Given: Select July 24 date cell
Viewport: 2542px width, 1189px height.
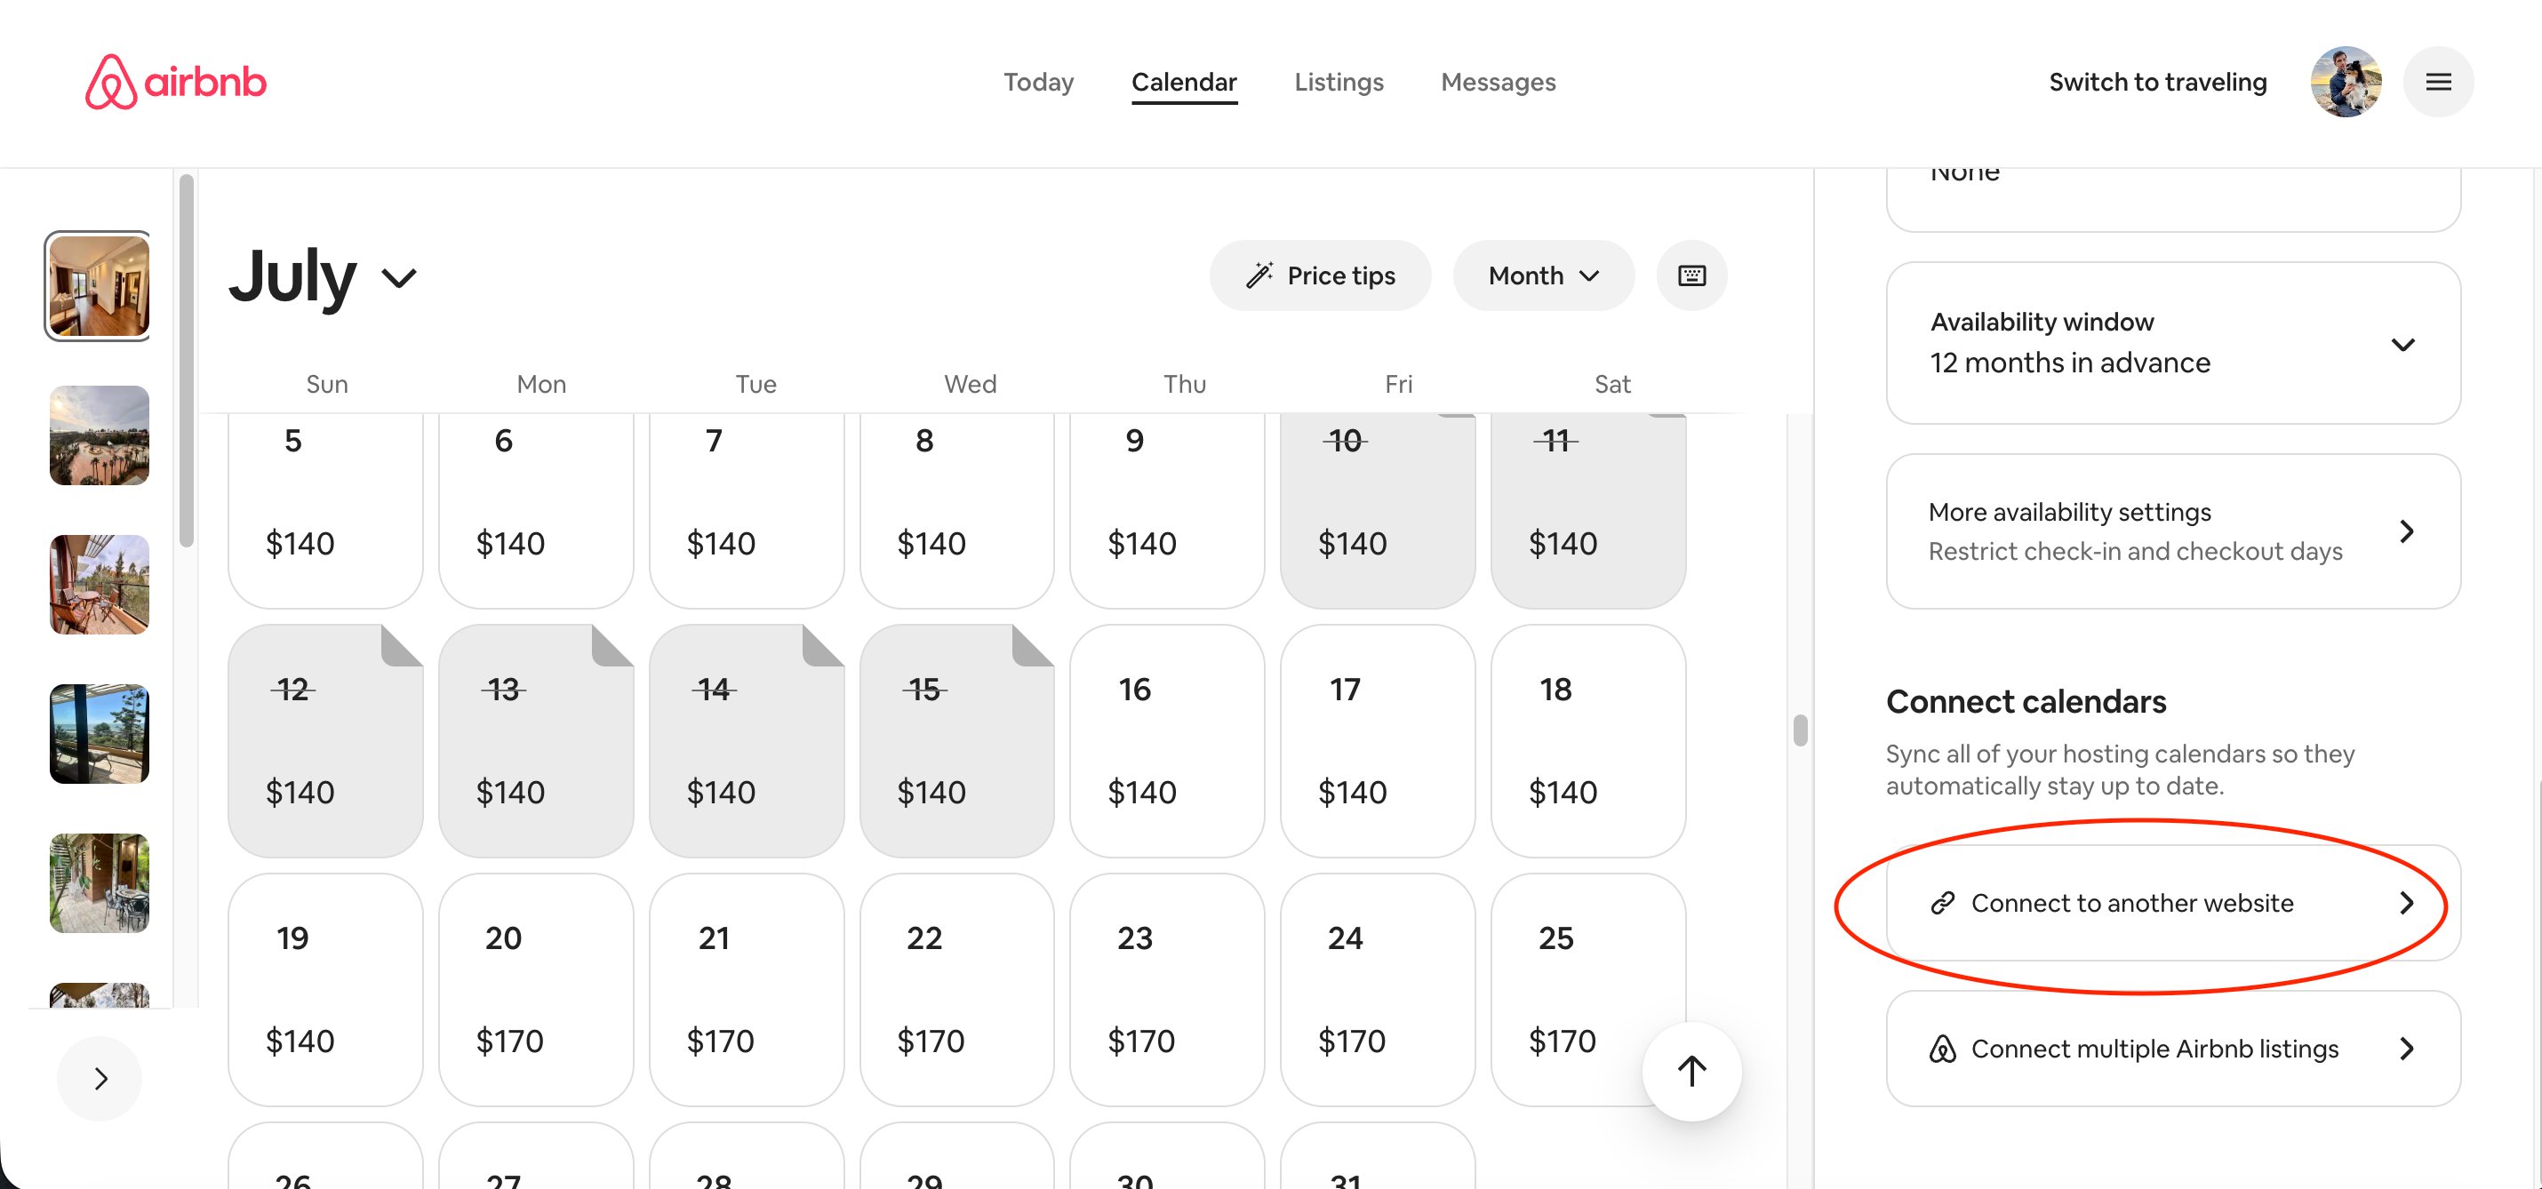Looking at the screenshot, I should pyautogui.click(x=1377, y=989).
